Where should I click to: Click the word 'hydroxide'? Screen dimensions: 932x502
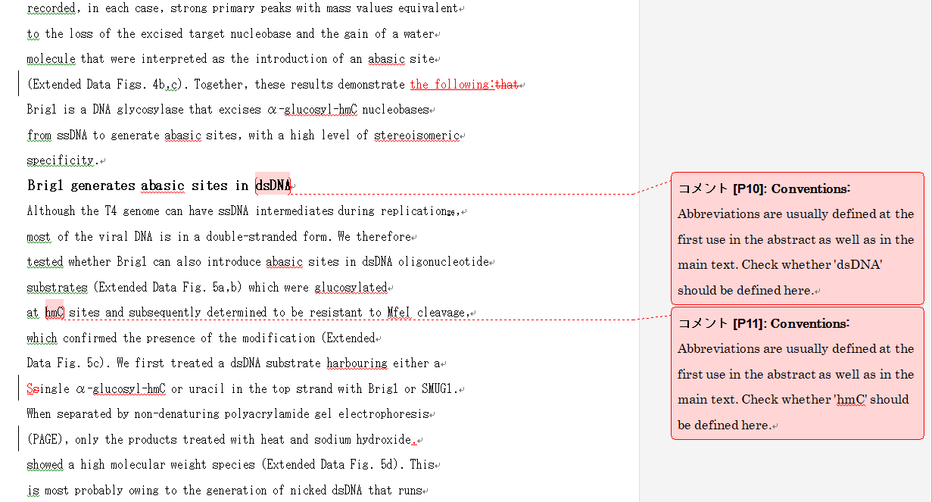382,439
